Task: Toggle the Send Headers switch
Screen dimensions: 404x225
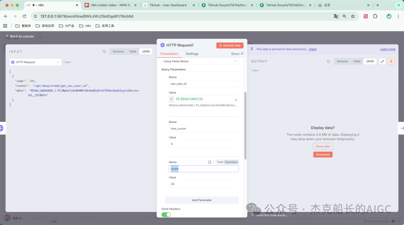Action: 166,215
